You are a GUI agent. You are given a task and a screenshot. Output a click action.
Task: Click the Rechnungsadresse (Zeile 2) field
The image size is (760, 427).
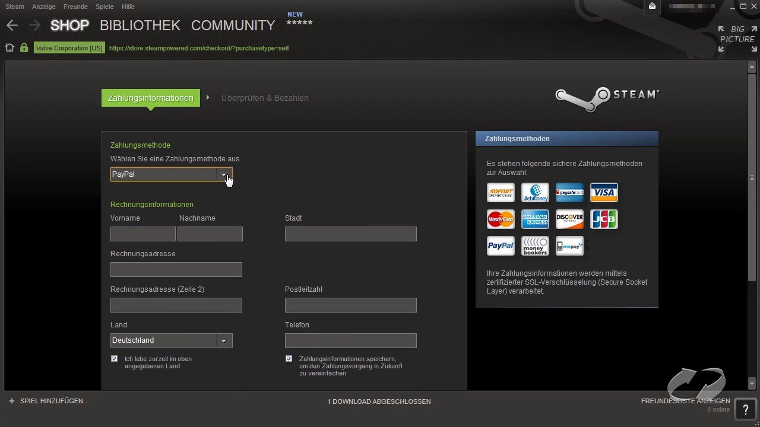(x=176, y=305)
